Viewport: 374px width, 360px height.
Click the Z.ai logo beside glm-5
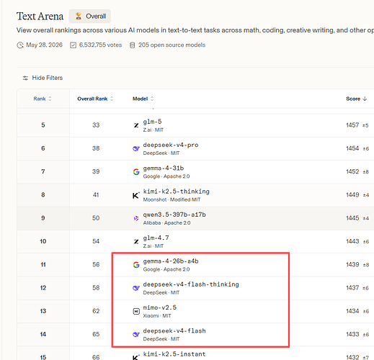click(x=136, y=125)
